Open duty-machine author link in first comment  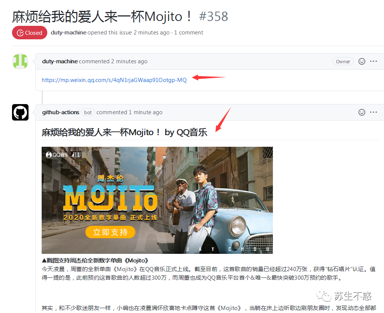pyautogui.click(x=60, y=61)
